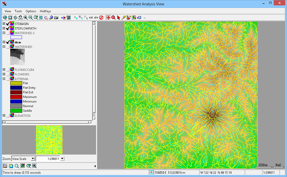Open the Options menu

[31, 11]
